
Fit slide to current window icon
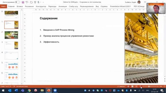(164, 87)
